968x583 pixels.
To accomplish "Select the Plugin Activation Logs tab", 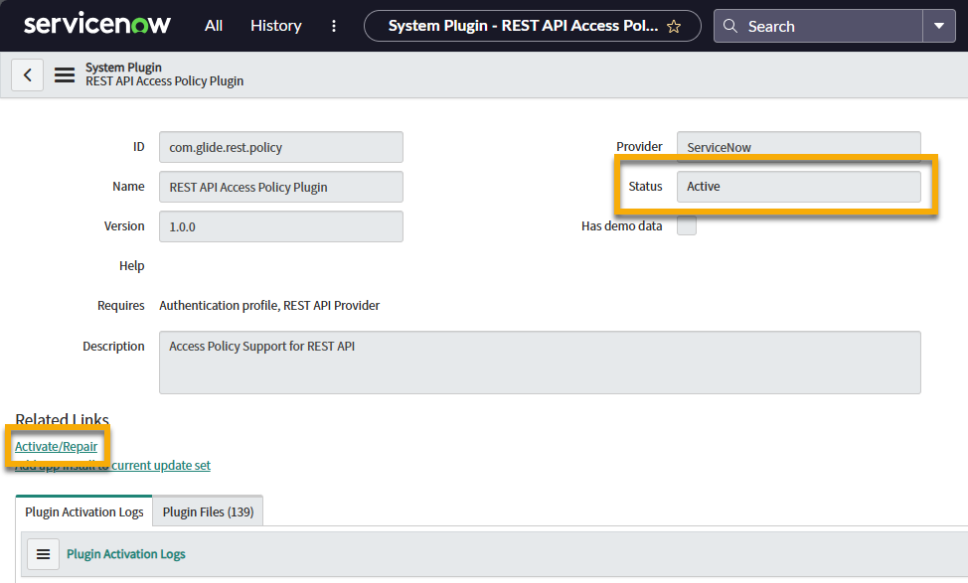I will [x=83, y=510].
